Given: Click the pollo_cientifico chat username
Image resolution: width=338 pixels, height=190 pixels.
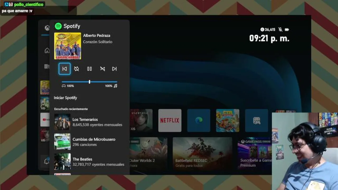Looking at the screenshot, I should (x=29, y=4).
